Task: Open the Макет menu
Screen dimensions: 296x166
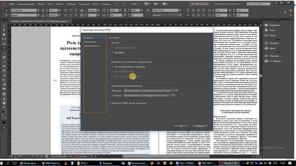Action: (41, 4)
